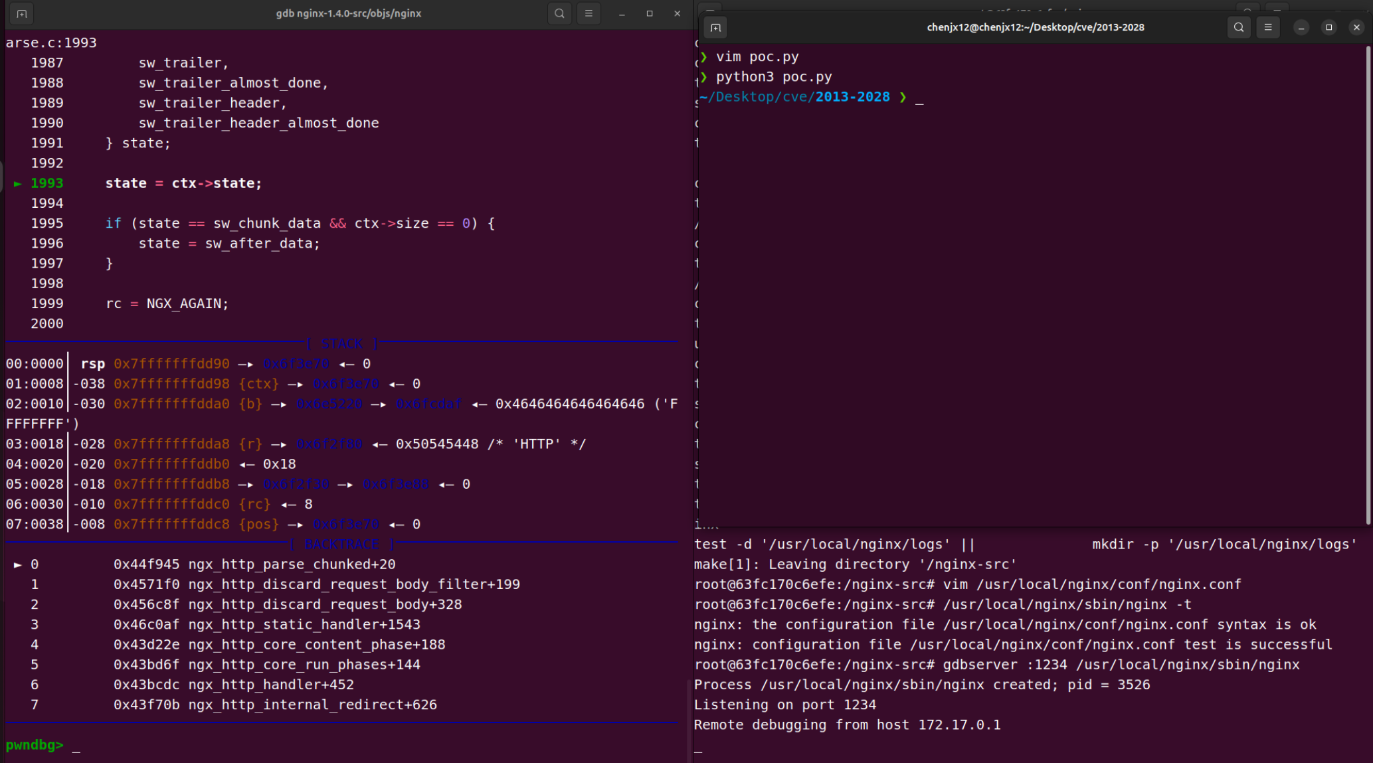Image resolution: width=1373 pixels, height=763 pixels.
Task: Close the chenjx12 terminal window
Action: [x=1357, y=27]
